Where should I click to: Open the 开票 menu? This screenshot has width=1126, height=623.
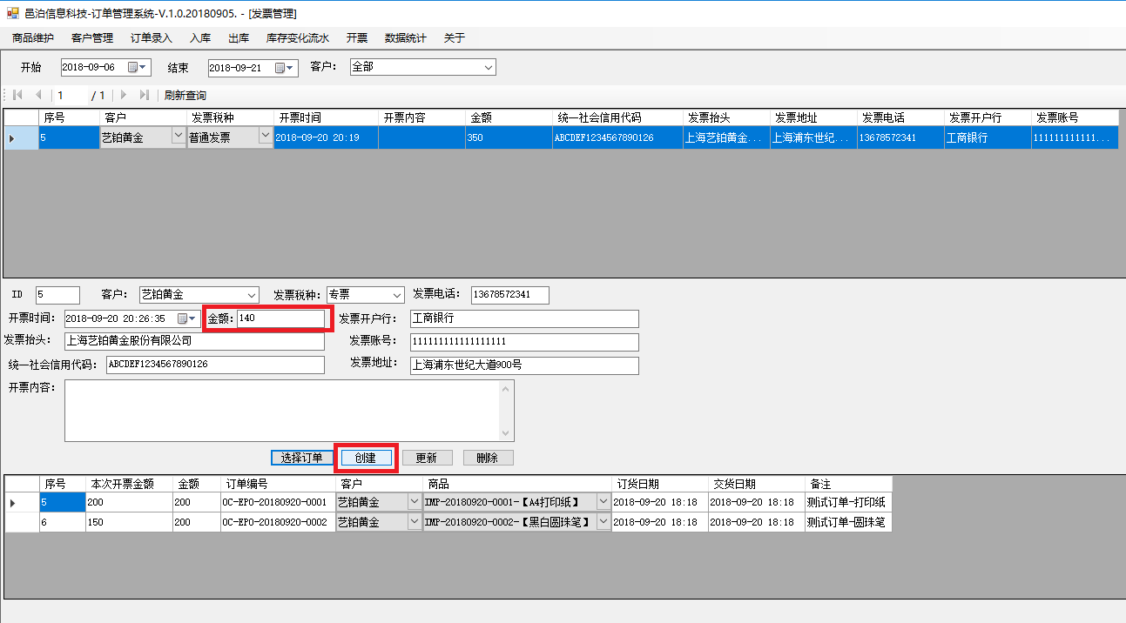click(357, 38)
